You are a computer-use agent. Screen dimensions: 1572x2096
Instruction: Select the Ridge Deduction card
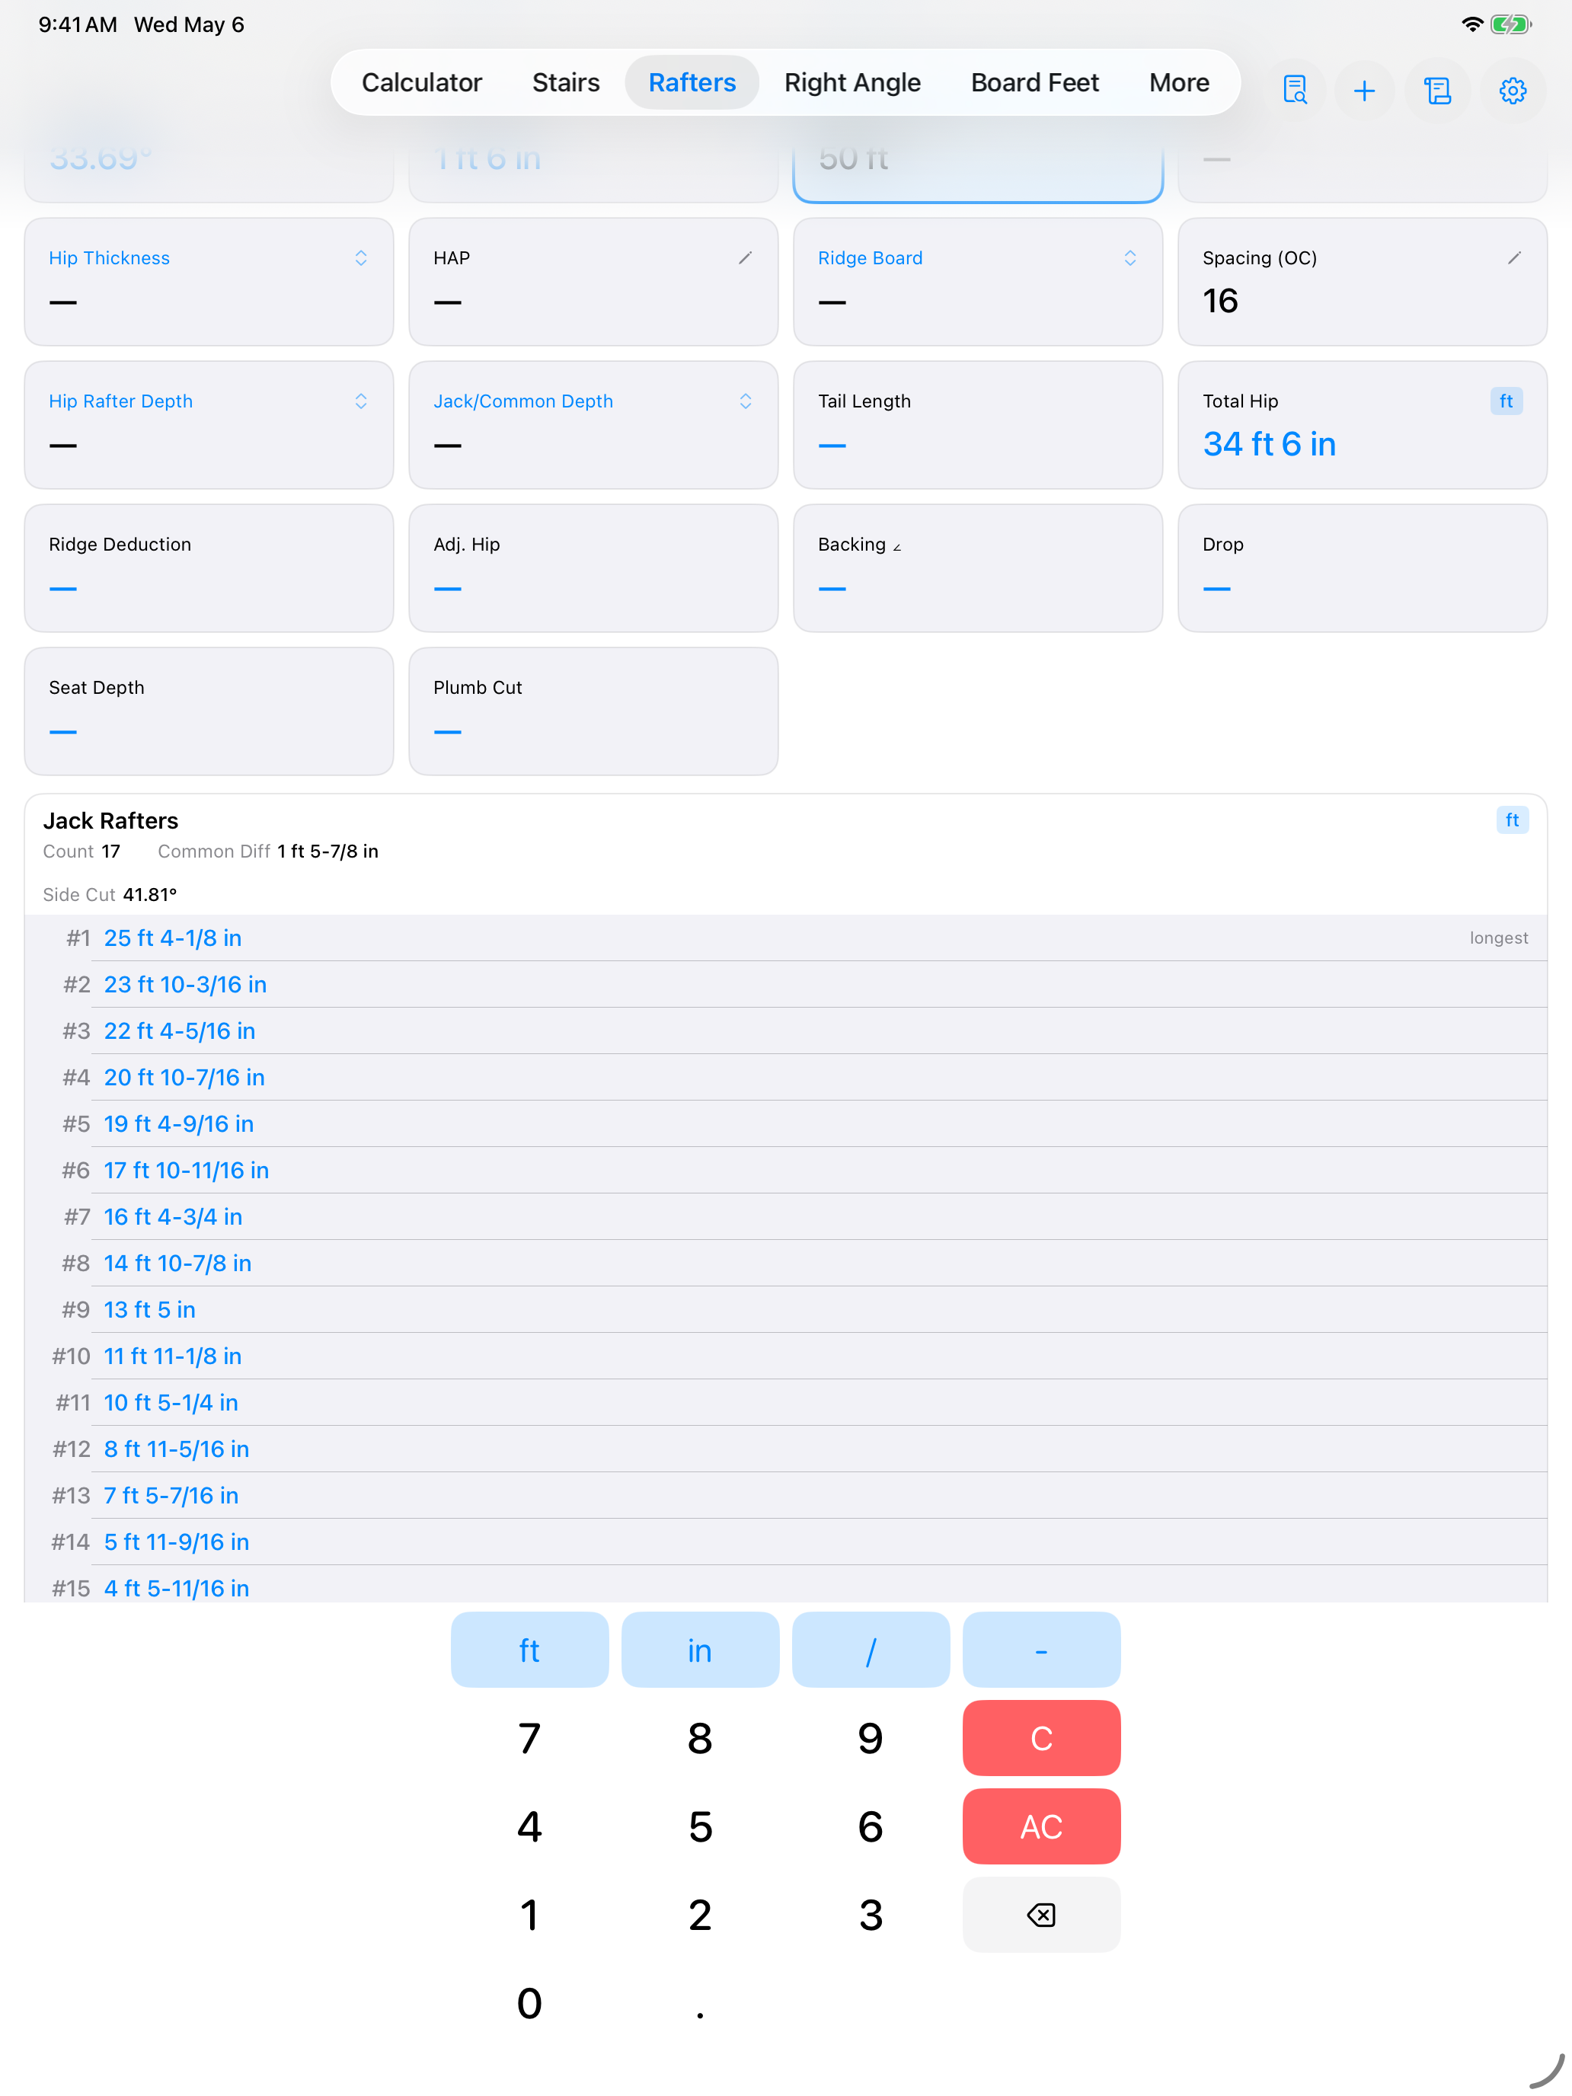point(209,567)
